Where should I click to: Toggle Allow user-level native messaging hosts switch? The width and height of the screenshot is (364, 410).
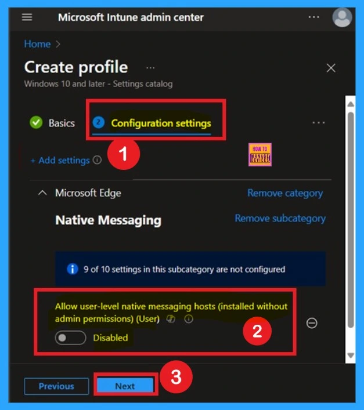70,338
